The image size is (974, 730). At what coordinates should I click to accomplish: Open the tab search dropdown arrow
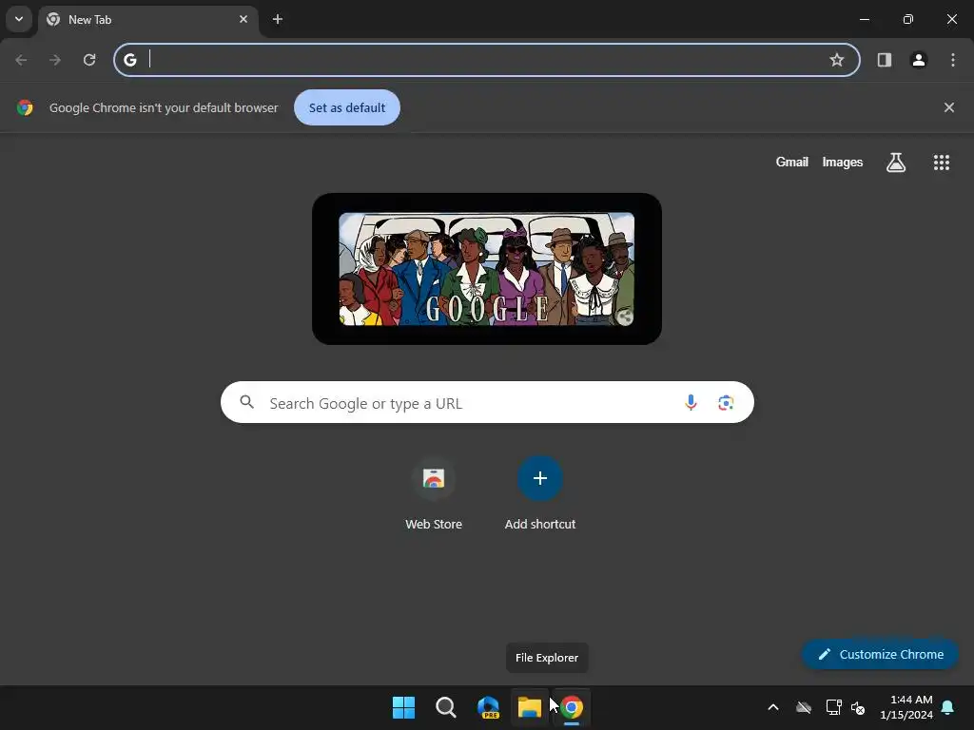pos(19,19)
